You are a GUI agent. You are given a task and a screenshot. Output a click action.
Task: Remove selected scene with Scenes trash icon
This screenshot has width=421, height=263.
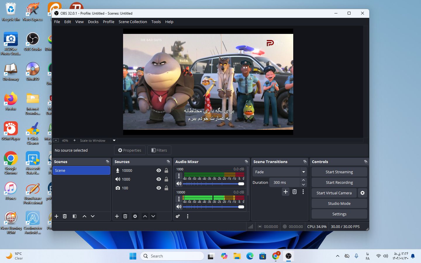point(65,216)
